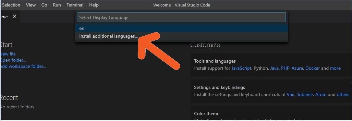352x121 pixels.
Task: Open the Selection menu
Action: (x=11, y=5)
